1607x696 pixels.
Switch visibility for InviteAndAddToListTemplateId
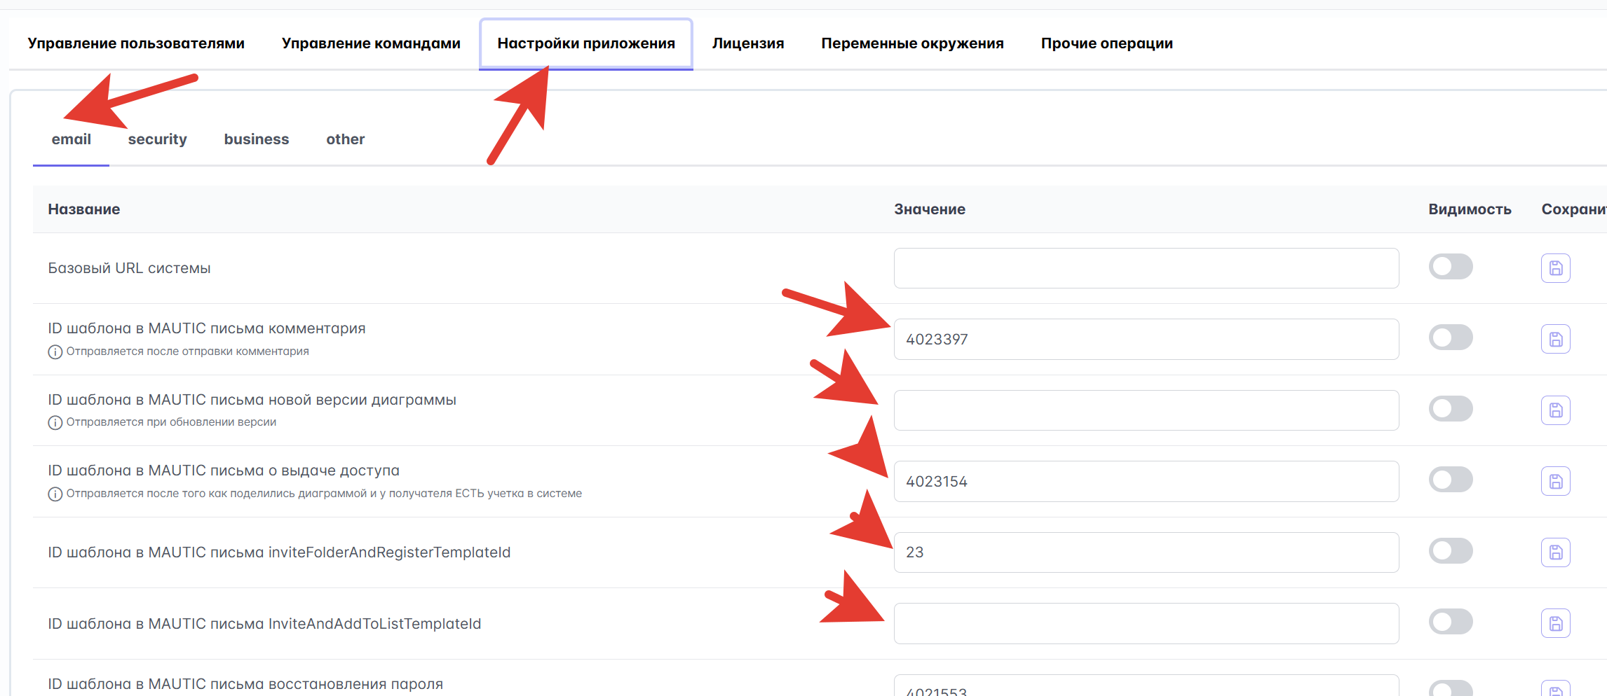pos(1451,622)
